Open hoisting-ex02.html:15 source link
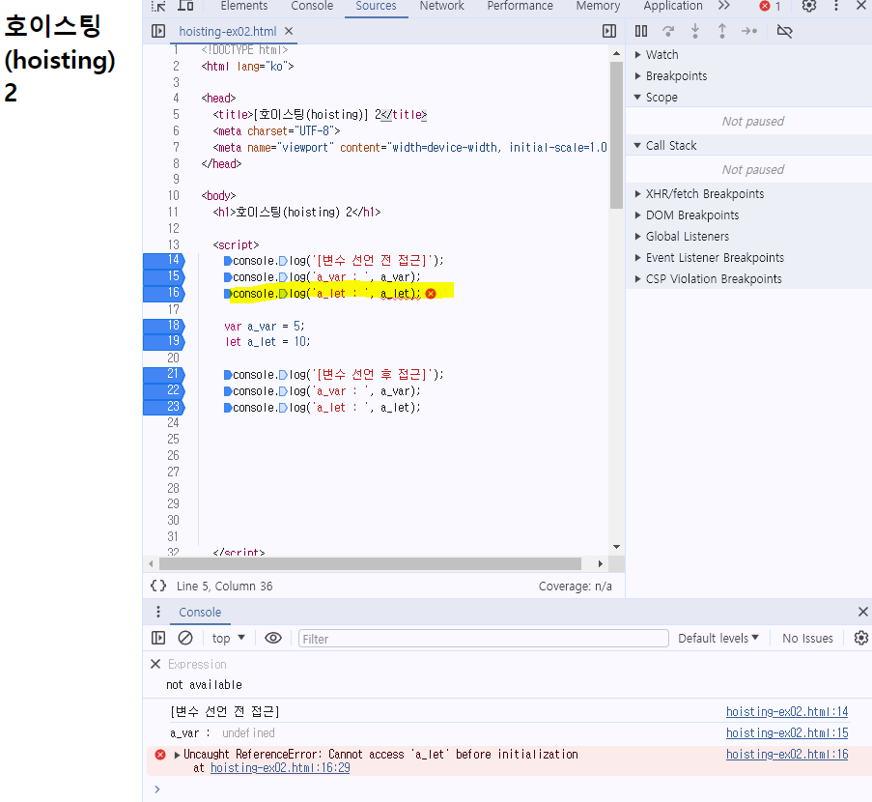This screenshot has height=802, width=872. pos(787,733)
